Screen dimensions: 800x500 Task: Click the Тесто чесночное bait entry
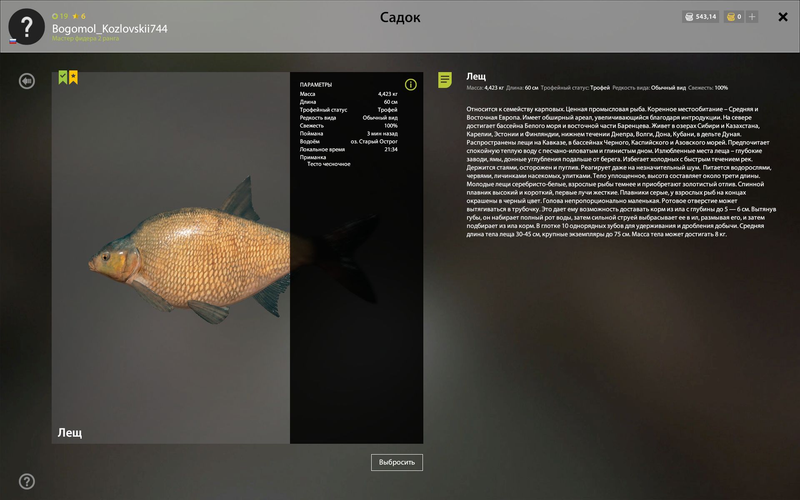[x=329, y=164]
